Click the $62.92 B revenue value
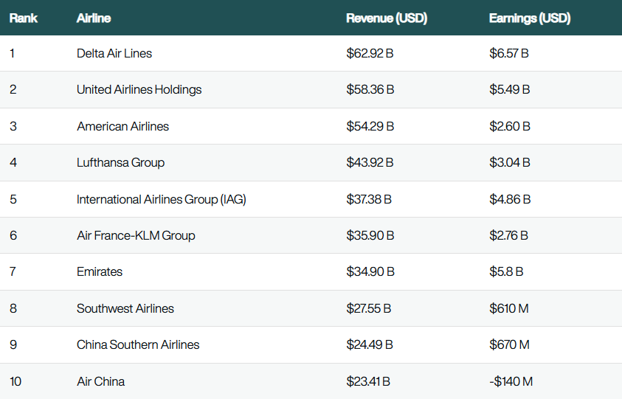 pos(370,54)
